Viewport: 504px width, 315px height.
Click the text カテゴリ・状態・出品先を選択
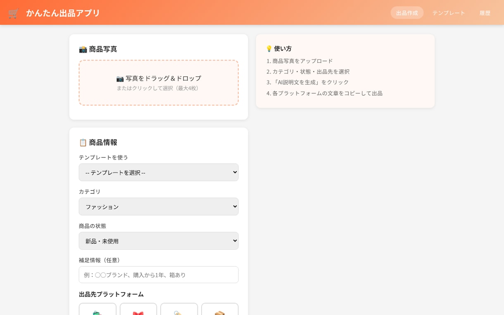click(311, 71)
